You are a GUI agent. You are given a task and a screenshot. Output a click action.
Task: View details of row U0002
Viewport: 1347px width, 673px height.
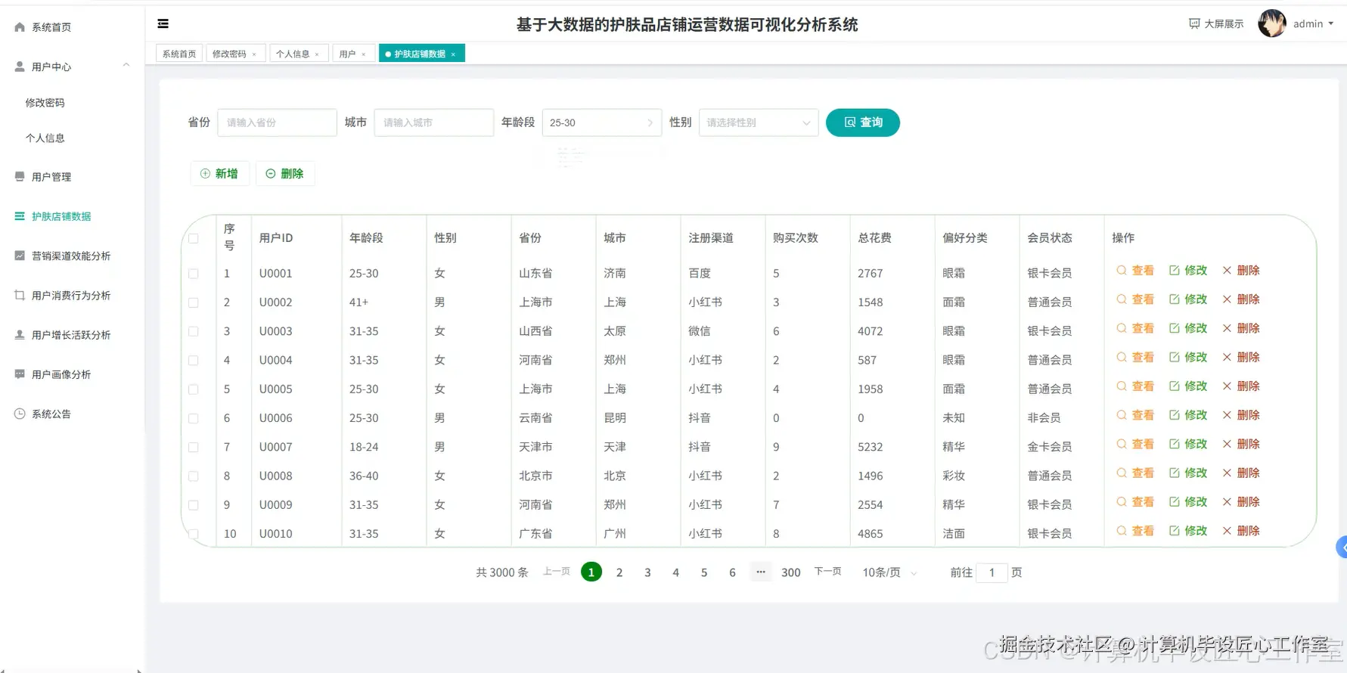click(x=1135, y=299)
